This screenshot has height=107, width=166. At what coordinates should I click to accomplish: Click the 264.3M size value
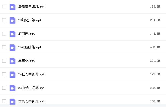[x=155, y=20]
